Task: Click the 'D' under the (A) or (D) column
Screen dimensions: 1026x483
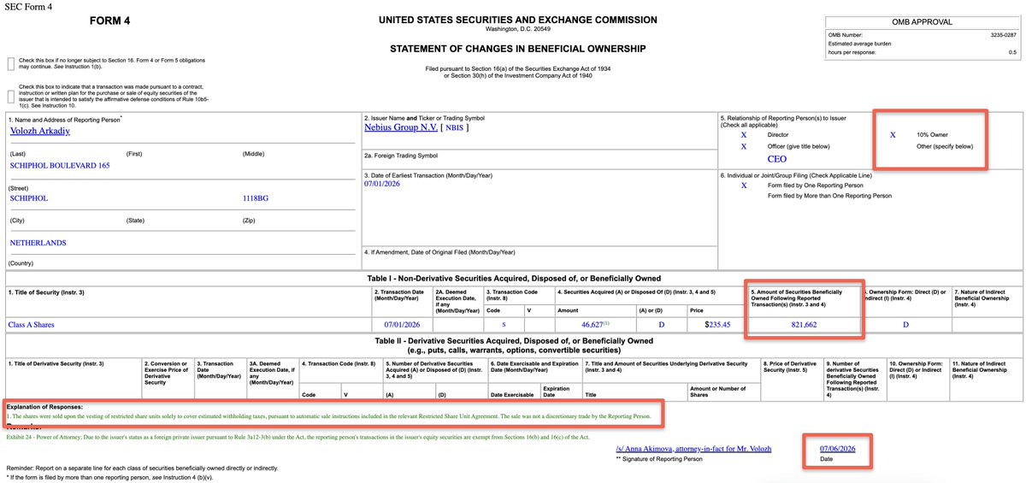Action: point(663,325)
